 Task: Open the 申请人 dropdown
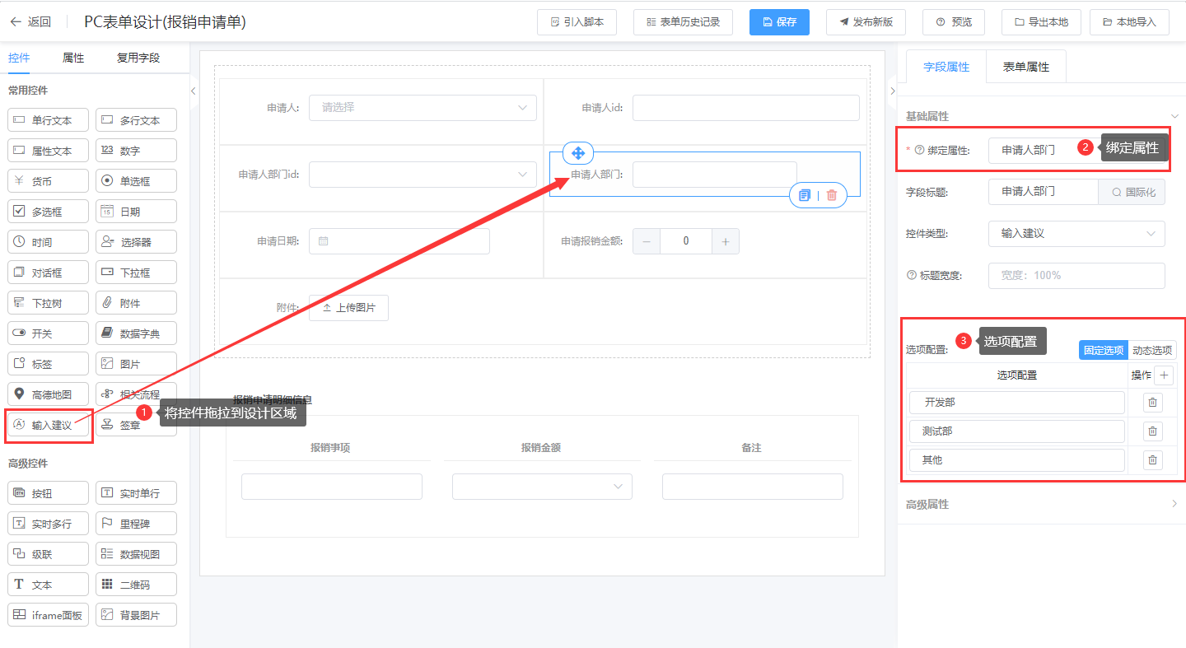423,108
